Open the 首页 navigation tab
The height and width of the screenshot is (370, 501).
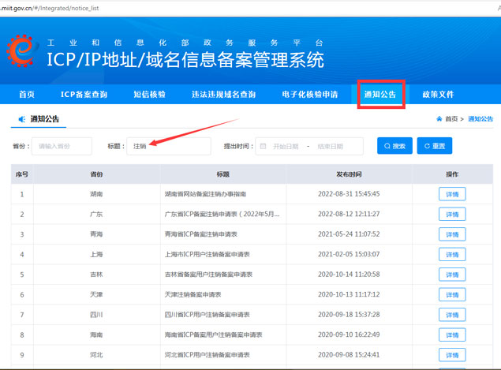(27, 95)
